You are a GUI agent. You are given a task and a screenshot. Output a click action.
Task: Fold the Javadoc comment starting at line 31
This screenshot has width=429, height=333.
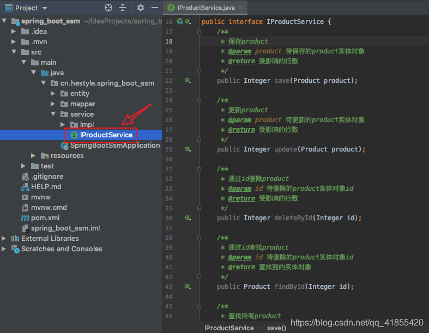click(199, 169)
